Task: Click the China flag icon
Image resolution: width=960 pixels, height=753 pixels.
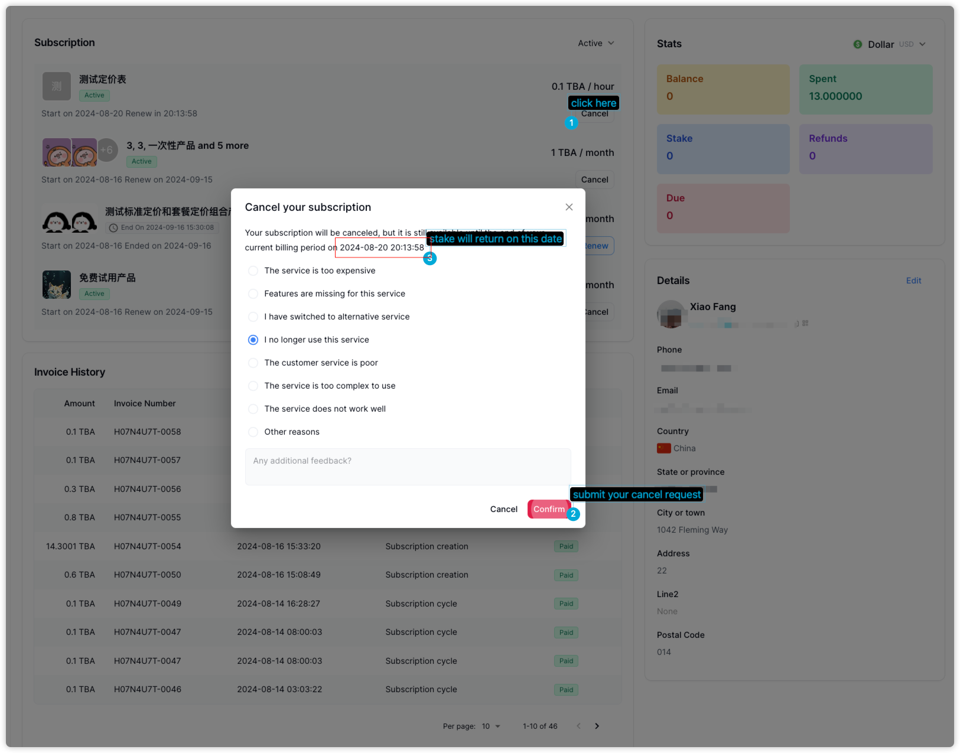Action: (663, 448)
